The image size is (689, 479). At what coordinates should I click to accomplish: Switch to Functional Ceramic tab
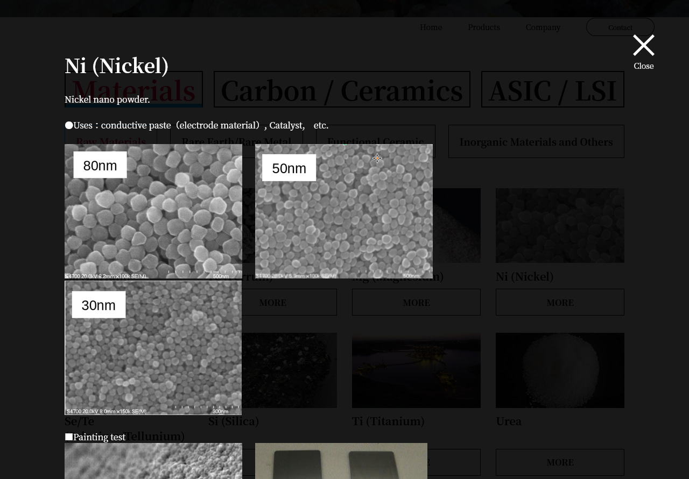(x=375, y=141)
